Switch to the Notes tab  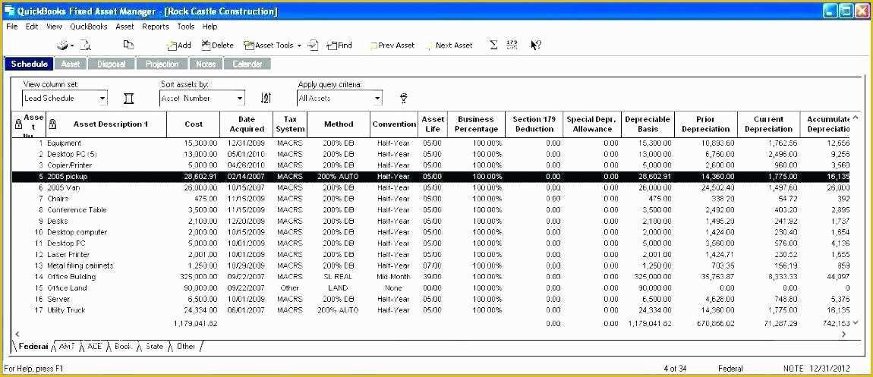pos(206,64)
